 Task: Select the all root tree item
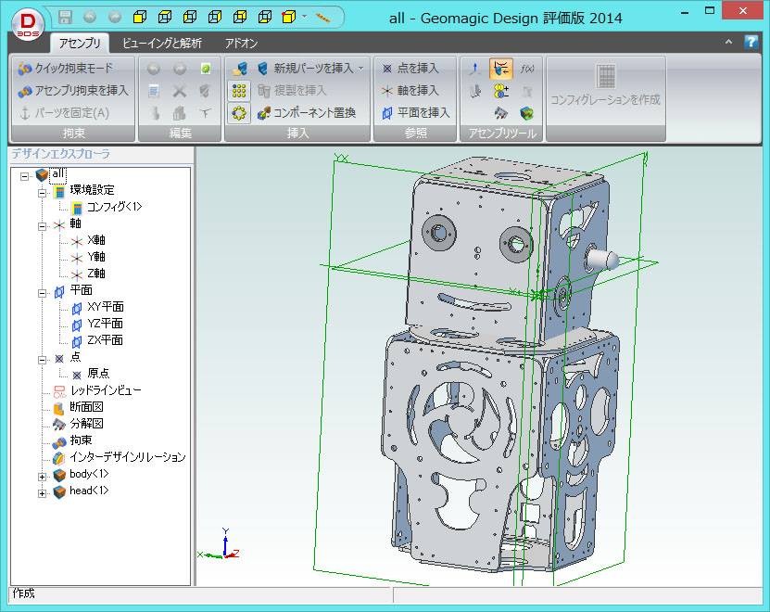(57, 174)
